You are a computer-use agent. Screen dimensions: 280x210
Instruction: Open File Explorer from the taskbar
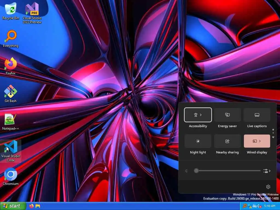(x=38, y=206)
